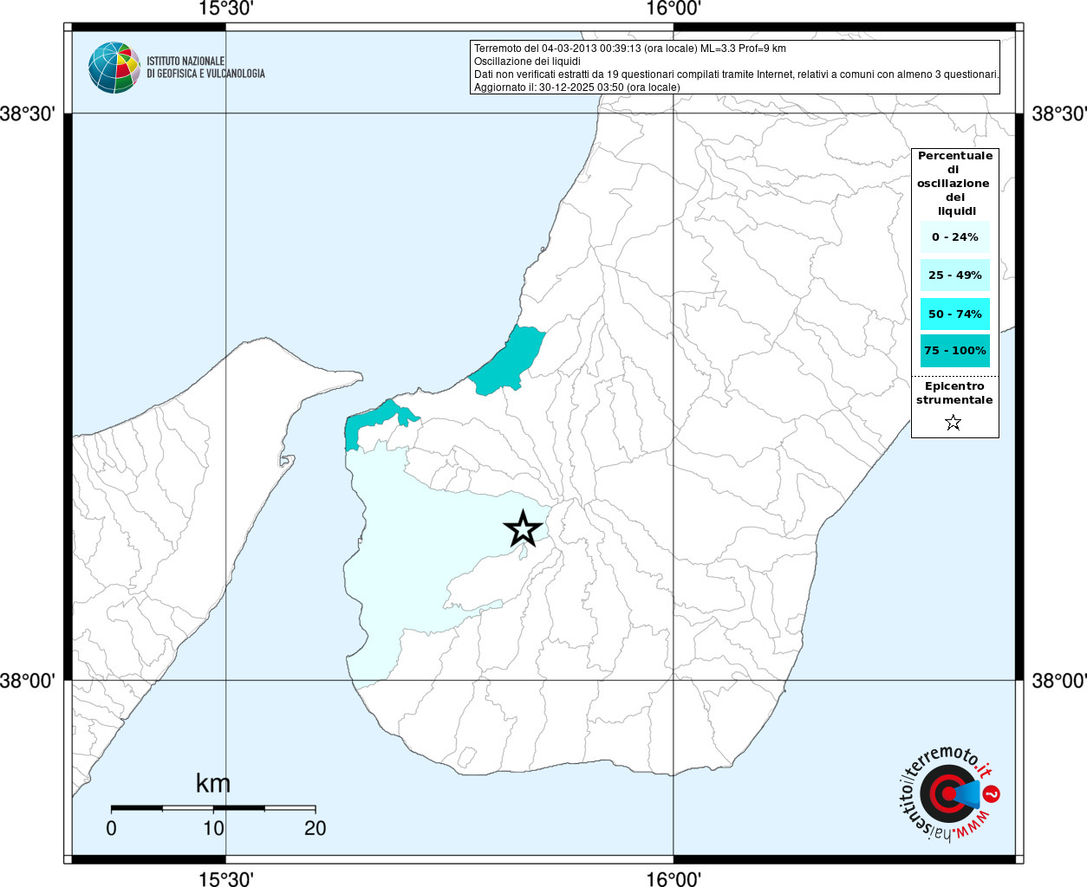Click the left 38°30' latitude label
This screenshot has width=1087, height=887.
tap(28, 114)
